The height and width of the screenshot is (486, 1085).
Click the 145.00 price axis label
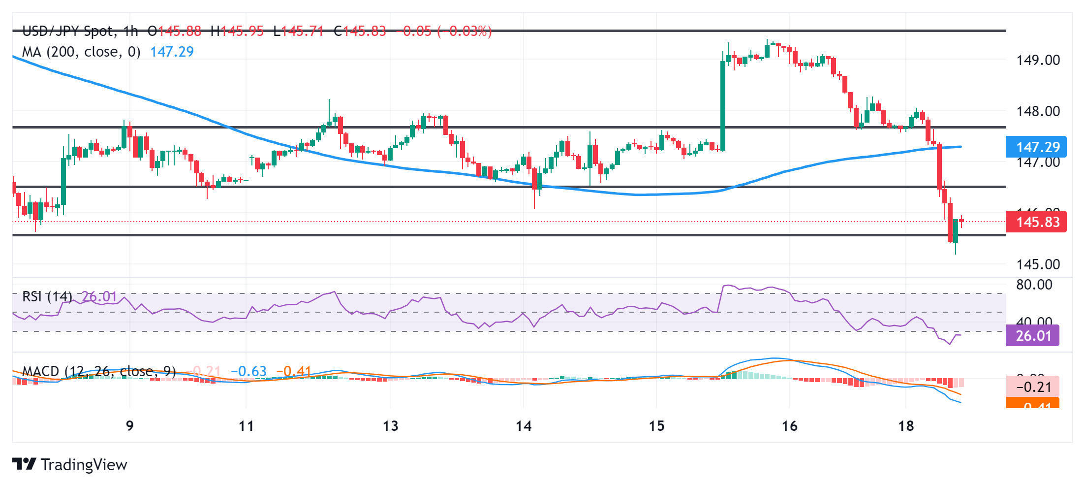(1038, 264)
